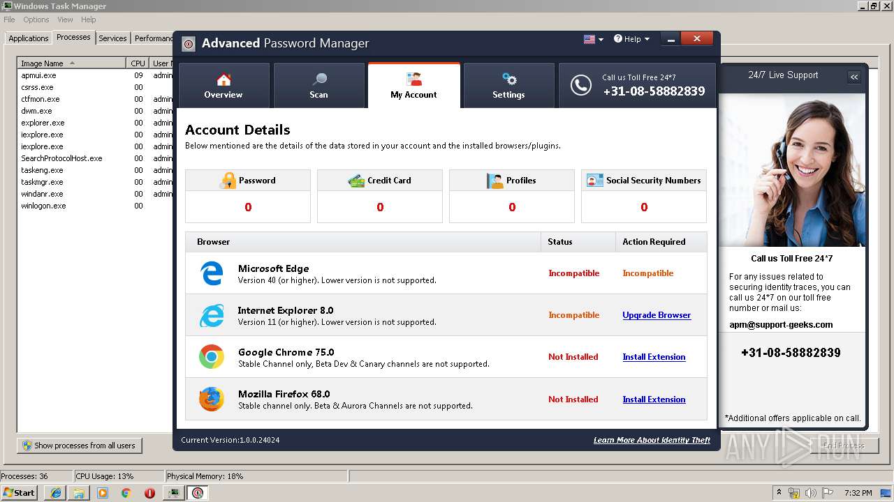Click the Action Required column header

point(661,242)
